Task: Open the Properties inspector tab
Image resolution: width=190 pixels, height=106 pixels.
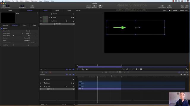Action: coord(5,25)
